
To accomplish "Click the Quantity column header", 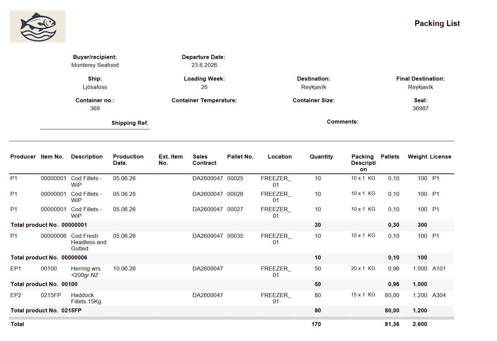I will [x=321, y=157].
